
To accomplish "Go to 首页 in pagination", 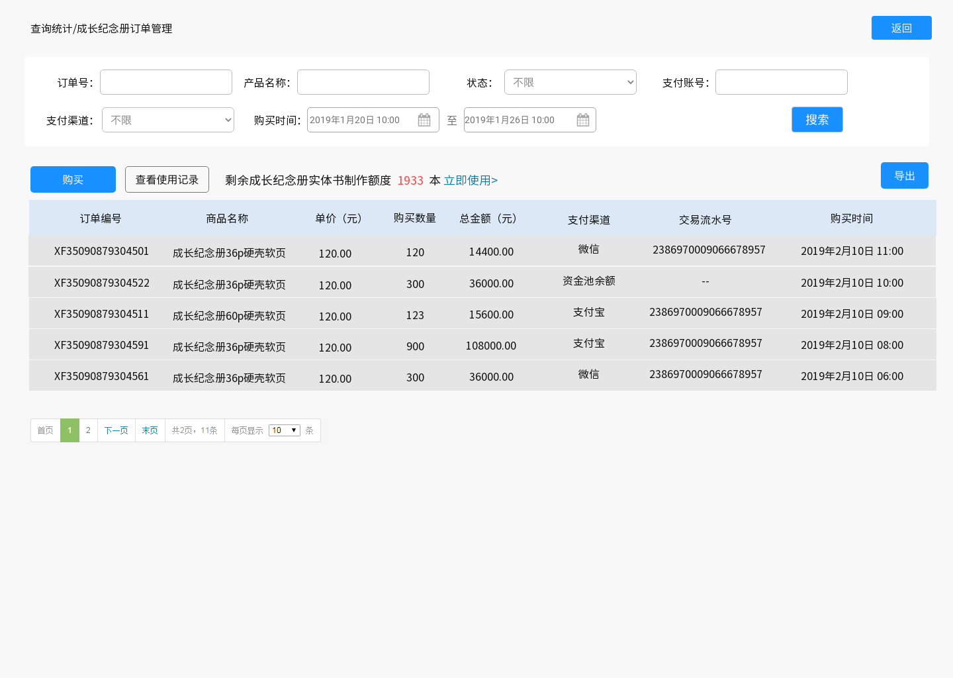I will pyautogui.click(x=46, y=430).
